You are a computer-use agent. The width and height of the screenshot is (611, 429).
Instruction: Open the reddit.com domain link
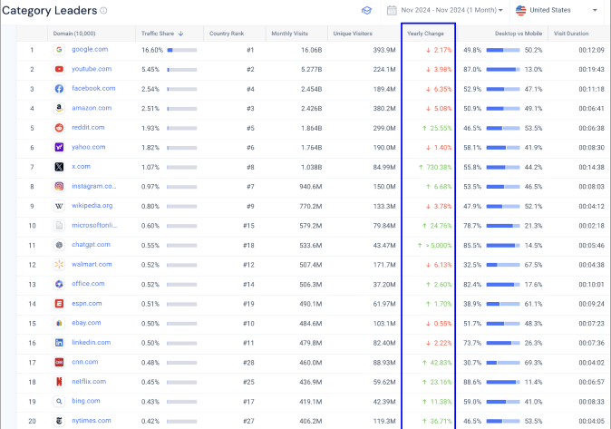pos(88,127)
